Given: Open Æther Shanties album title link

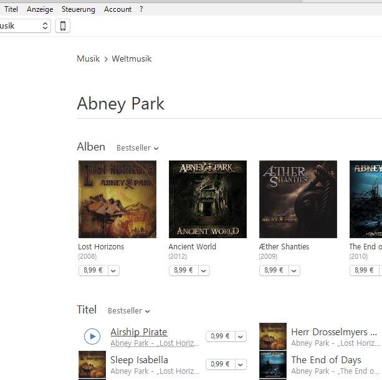Looking at the screenshot, I should (x=284, y=246).
